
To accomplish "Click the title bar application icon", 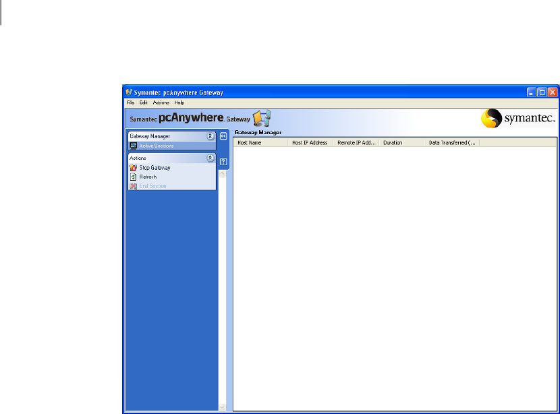I will tap(129, 92).
